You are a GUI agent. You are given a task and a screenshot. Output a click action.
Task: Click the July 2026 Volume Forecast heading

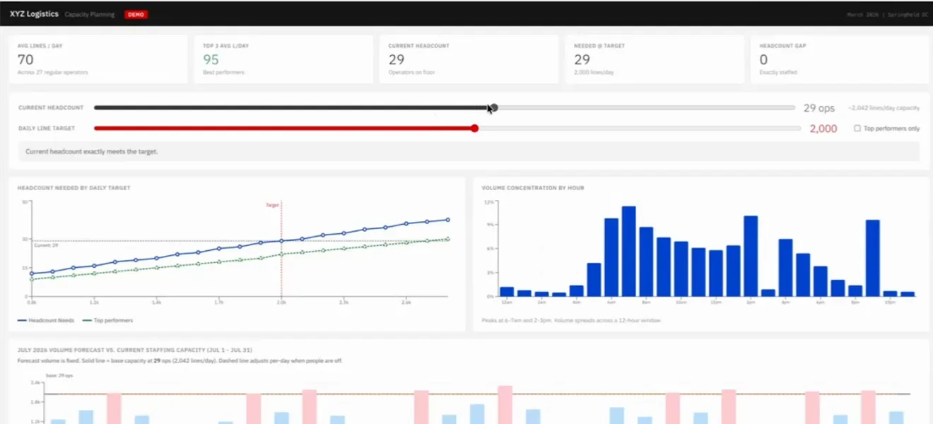pyautogui.click(x=135, y=350)
